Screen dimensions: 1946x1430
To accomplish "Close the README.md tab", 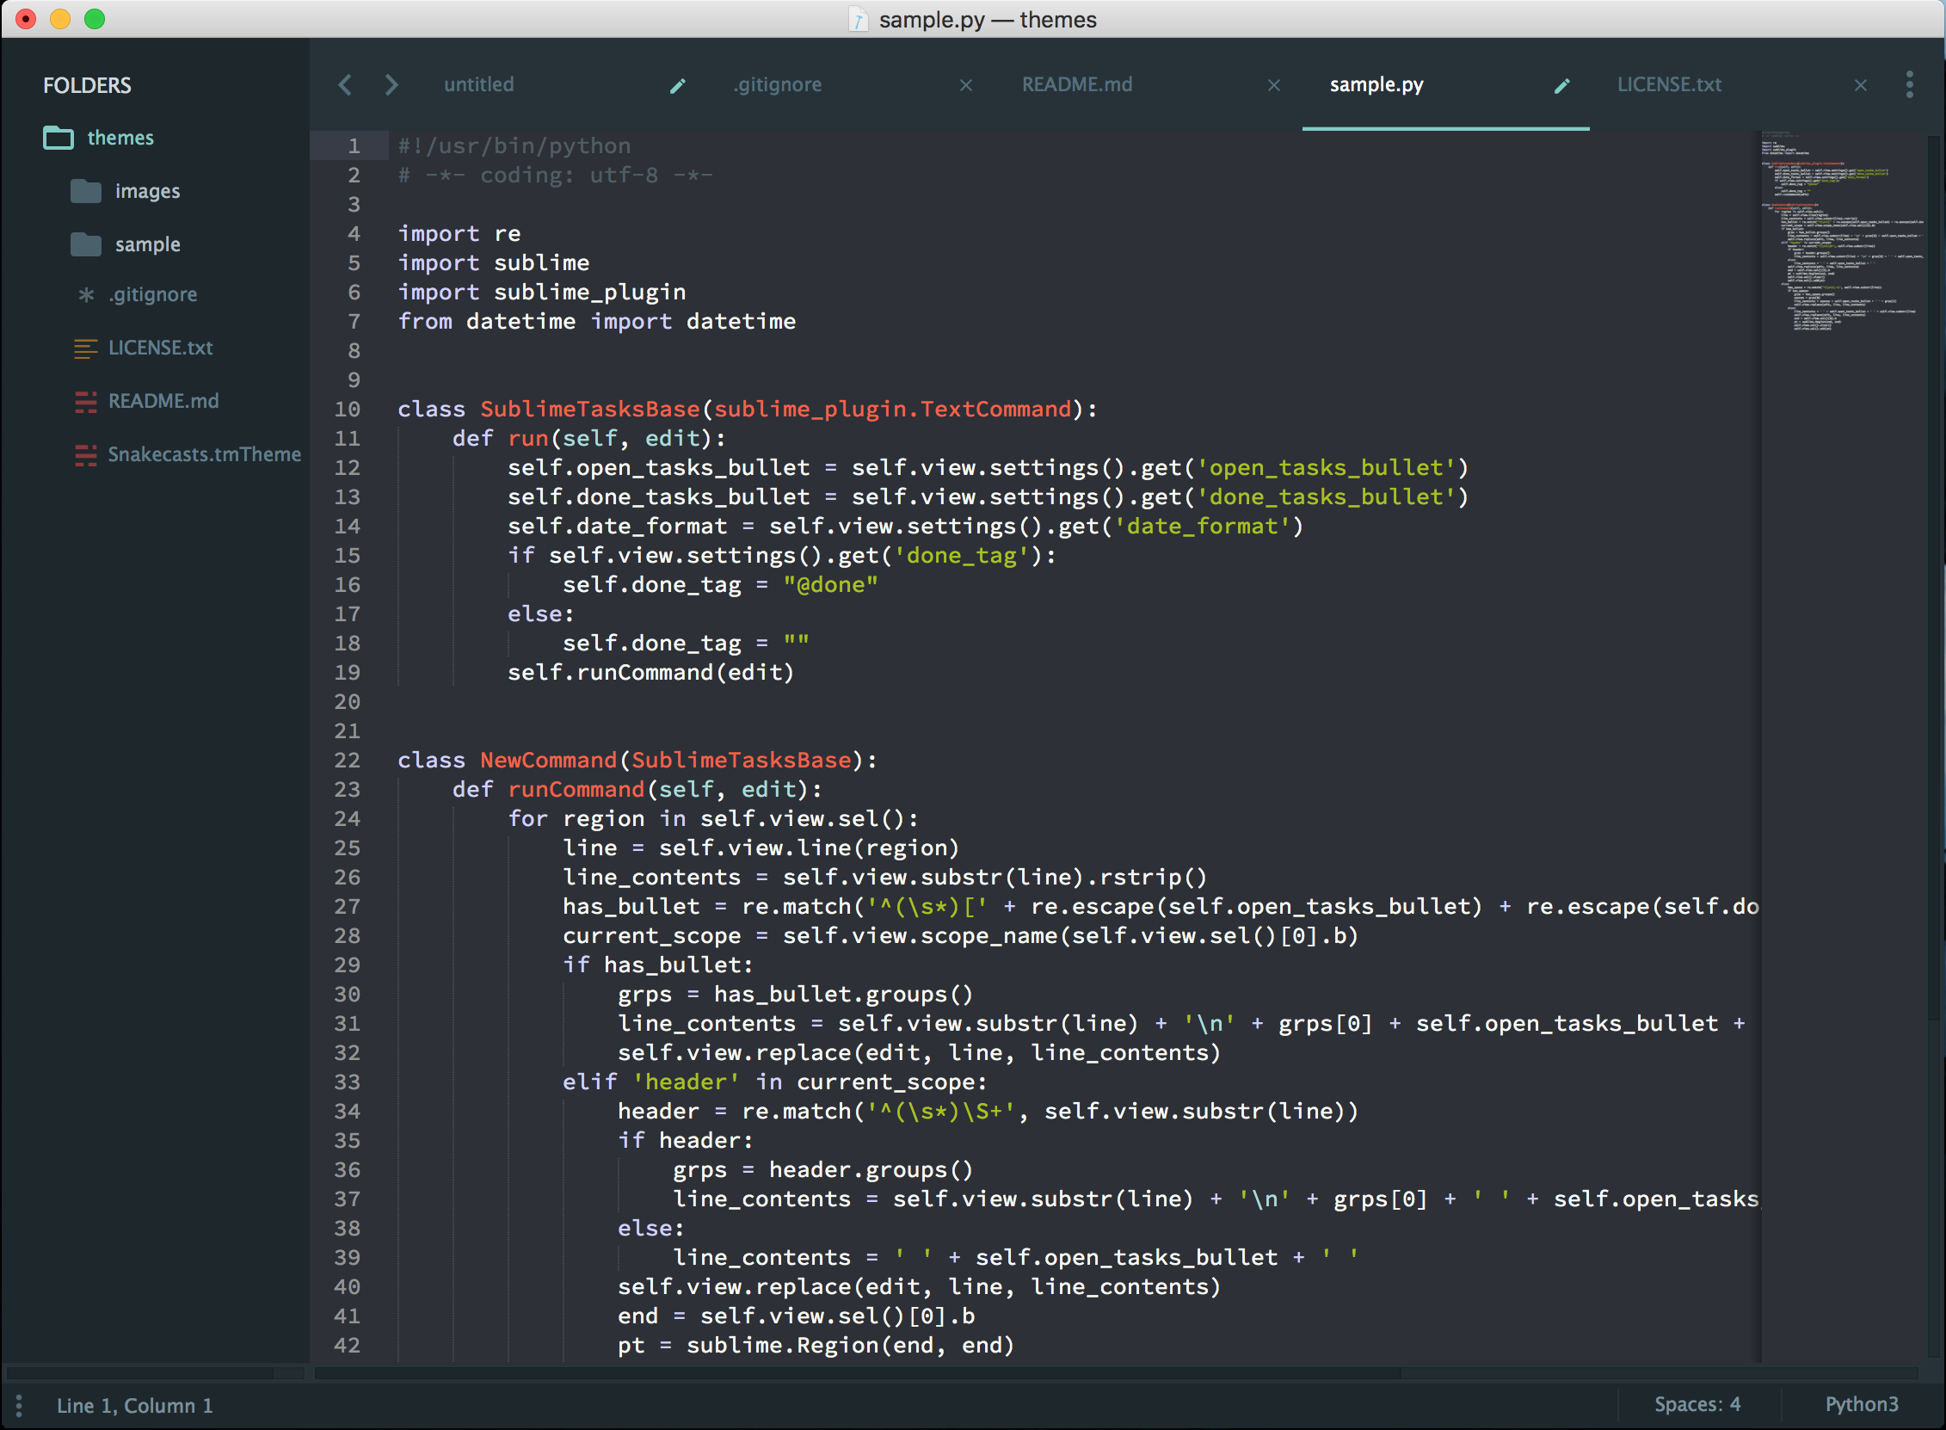I will pos(1274,85).
